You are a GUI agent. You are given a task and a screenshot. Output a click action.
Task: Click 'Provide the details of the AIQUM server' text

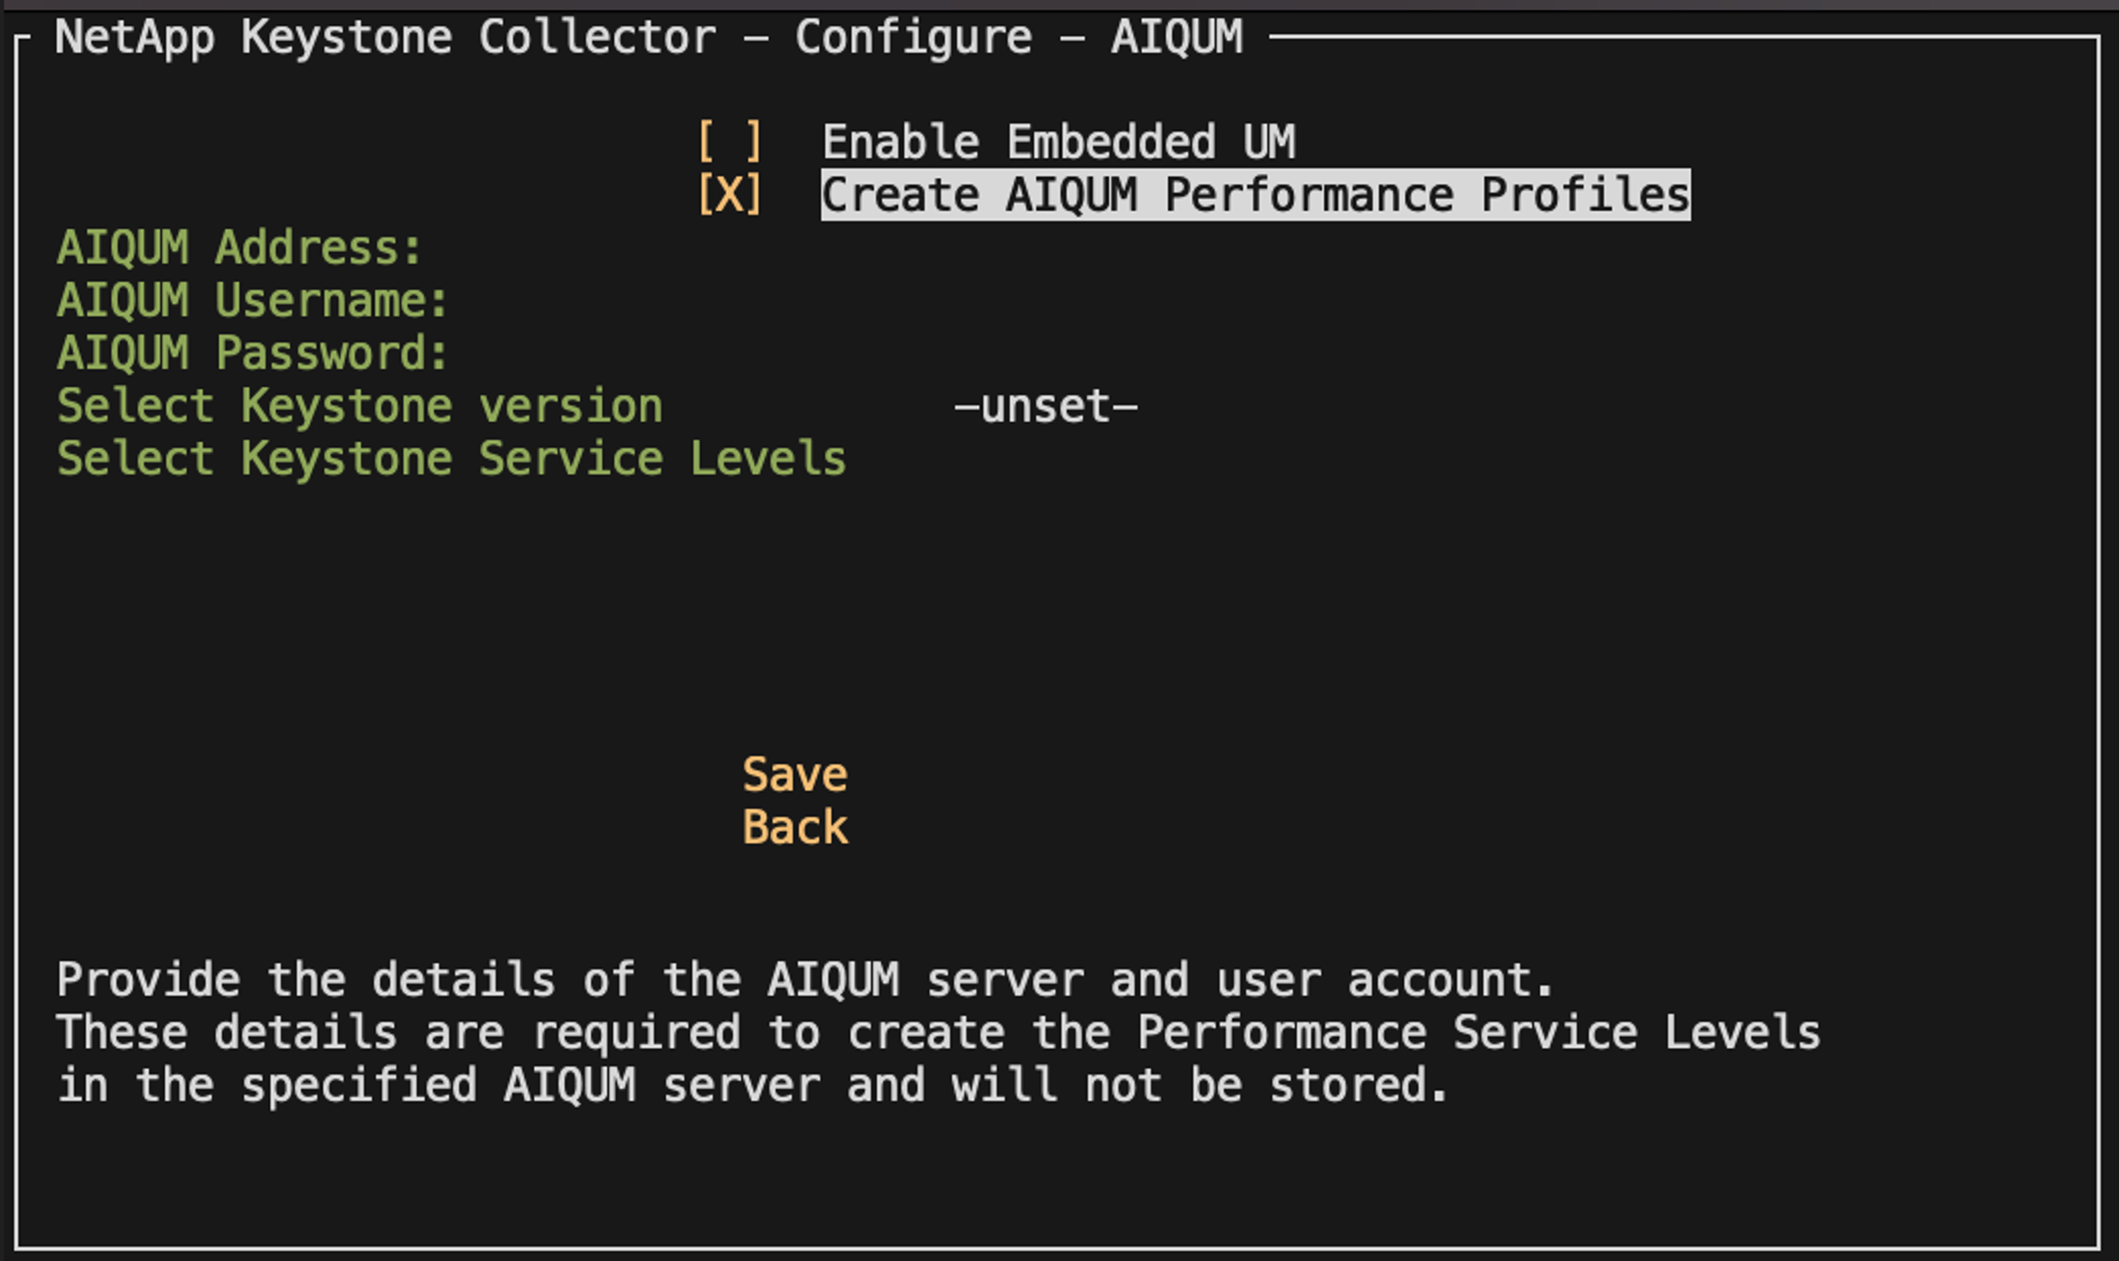point(805,980)
